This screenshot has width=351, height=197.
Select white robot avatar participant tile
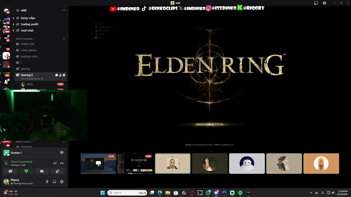tap(247, 163)
